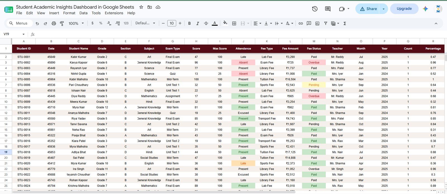Screen dimensions: 447x194
Task: Open the Borders tool
Action: [x=234, y=23]
